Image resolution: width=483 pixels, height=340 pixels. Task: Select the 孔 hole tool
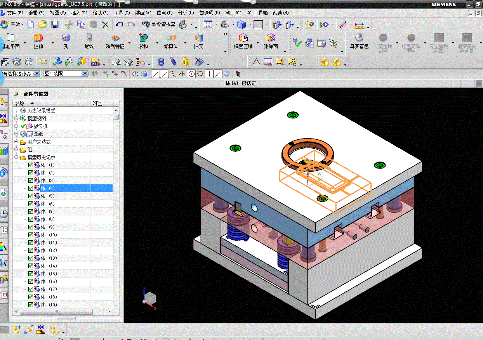(x=66, y=41)
